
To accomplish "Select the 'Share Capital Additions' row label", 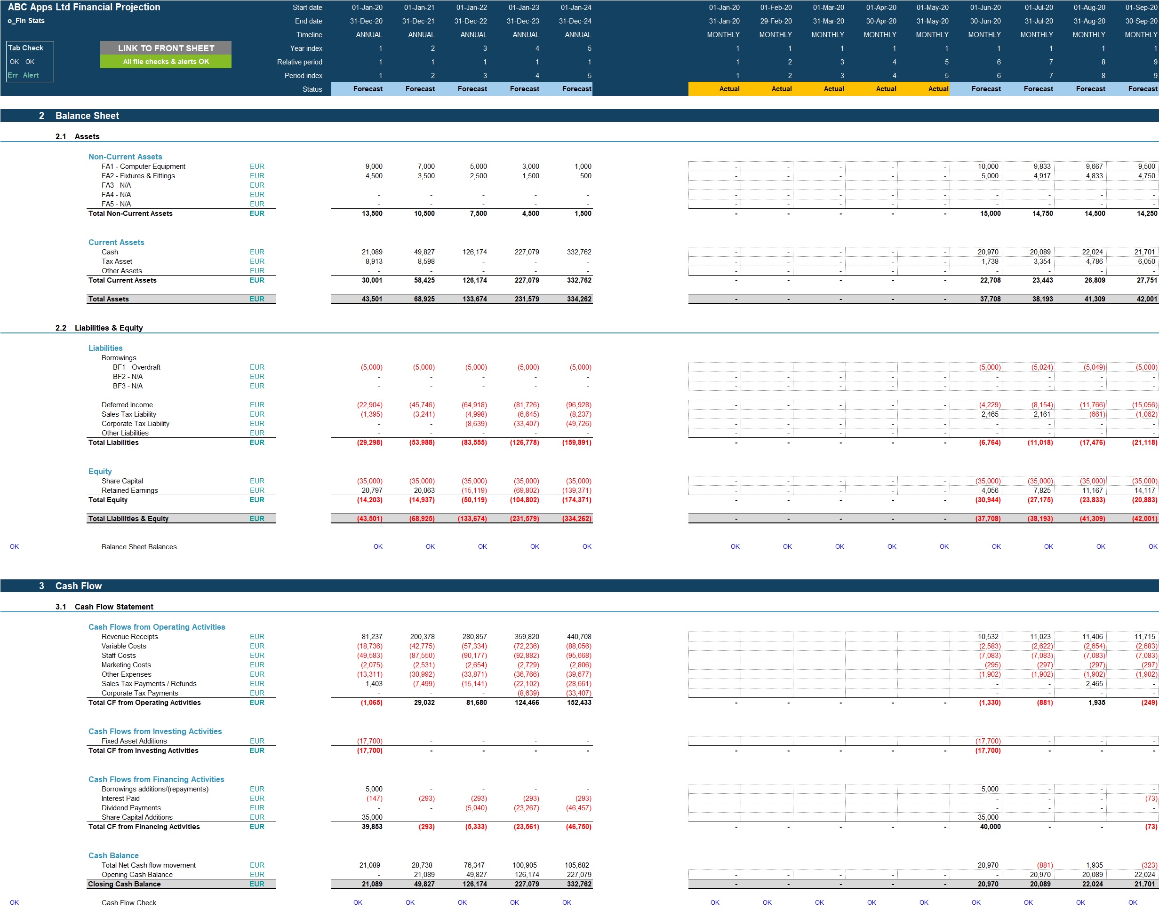I will click(137, 818).
